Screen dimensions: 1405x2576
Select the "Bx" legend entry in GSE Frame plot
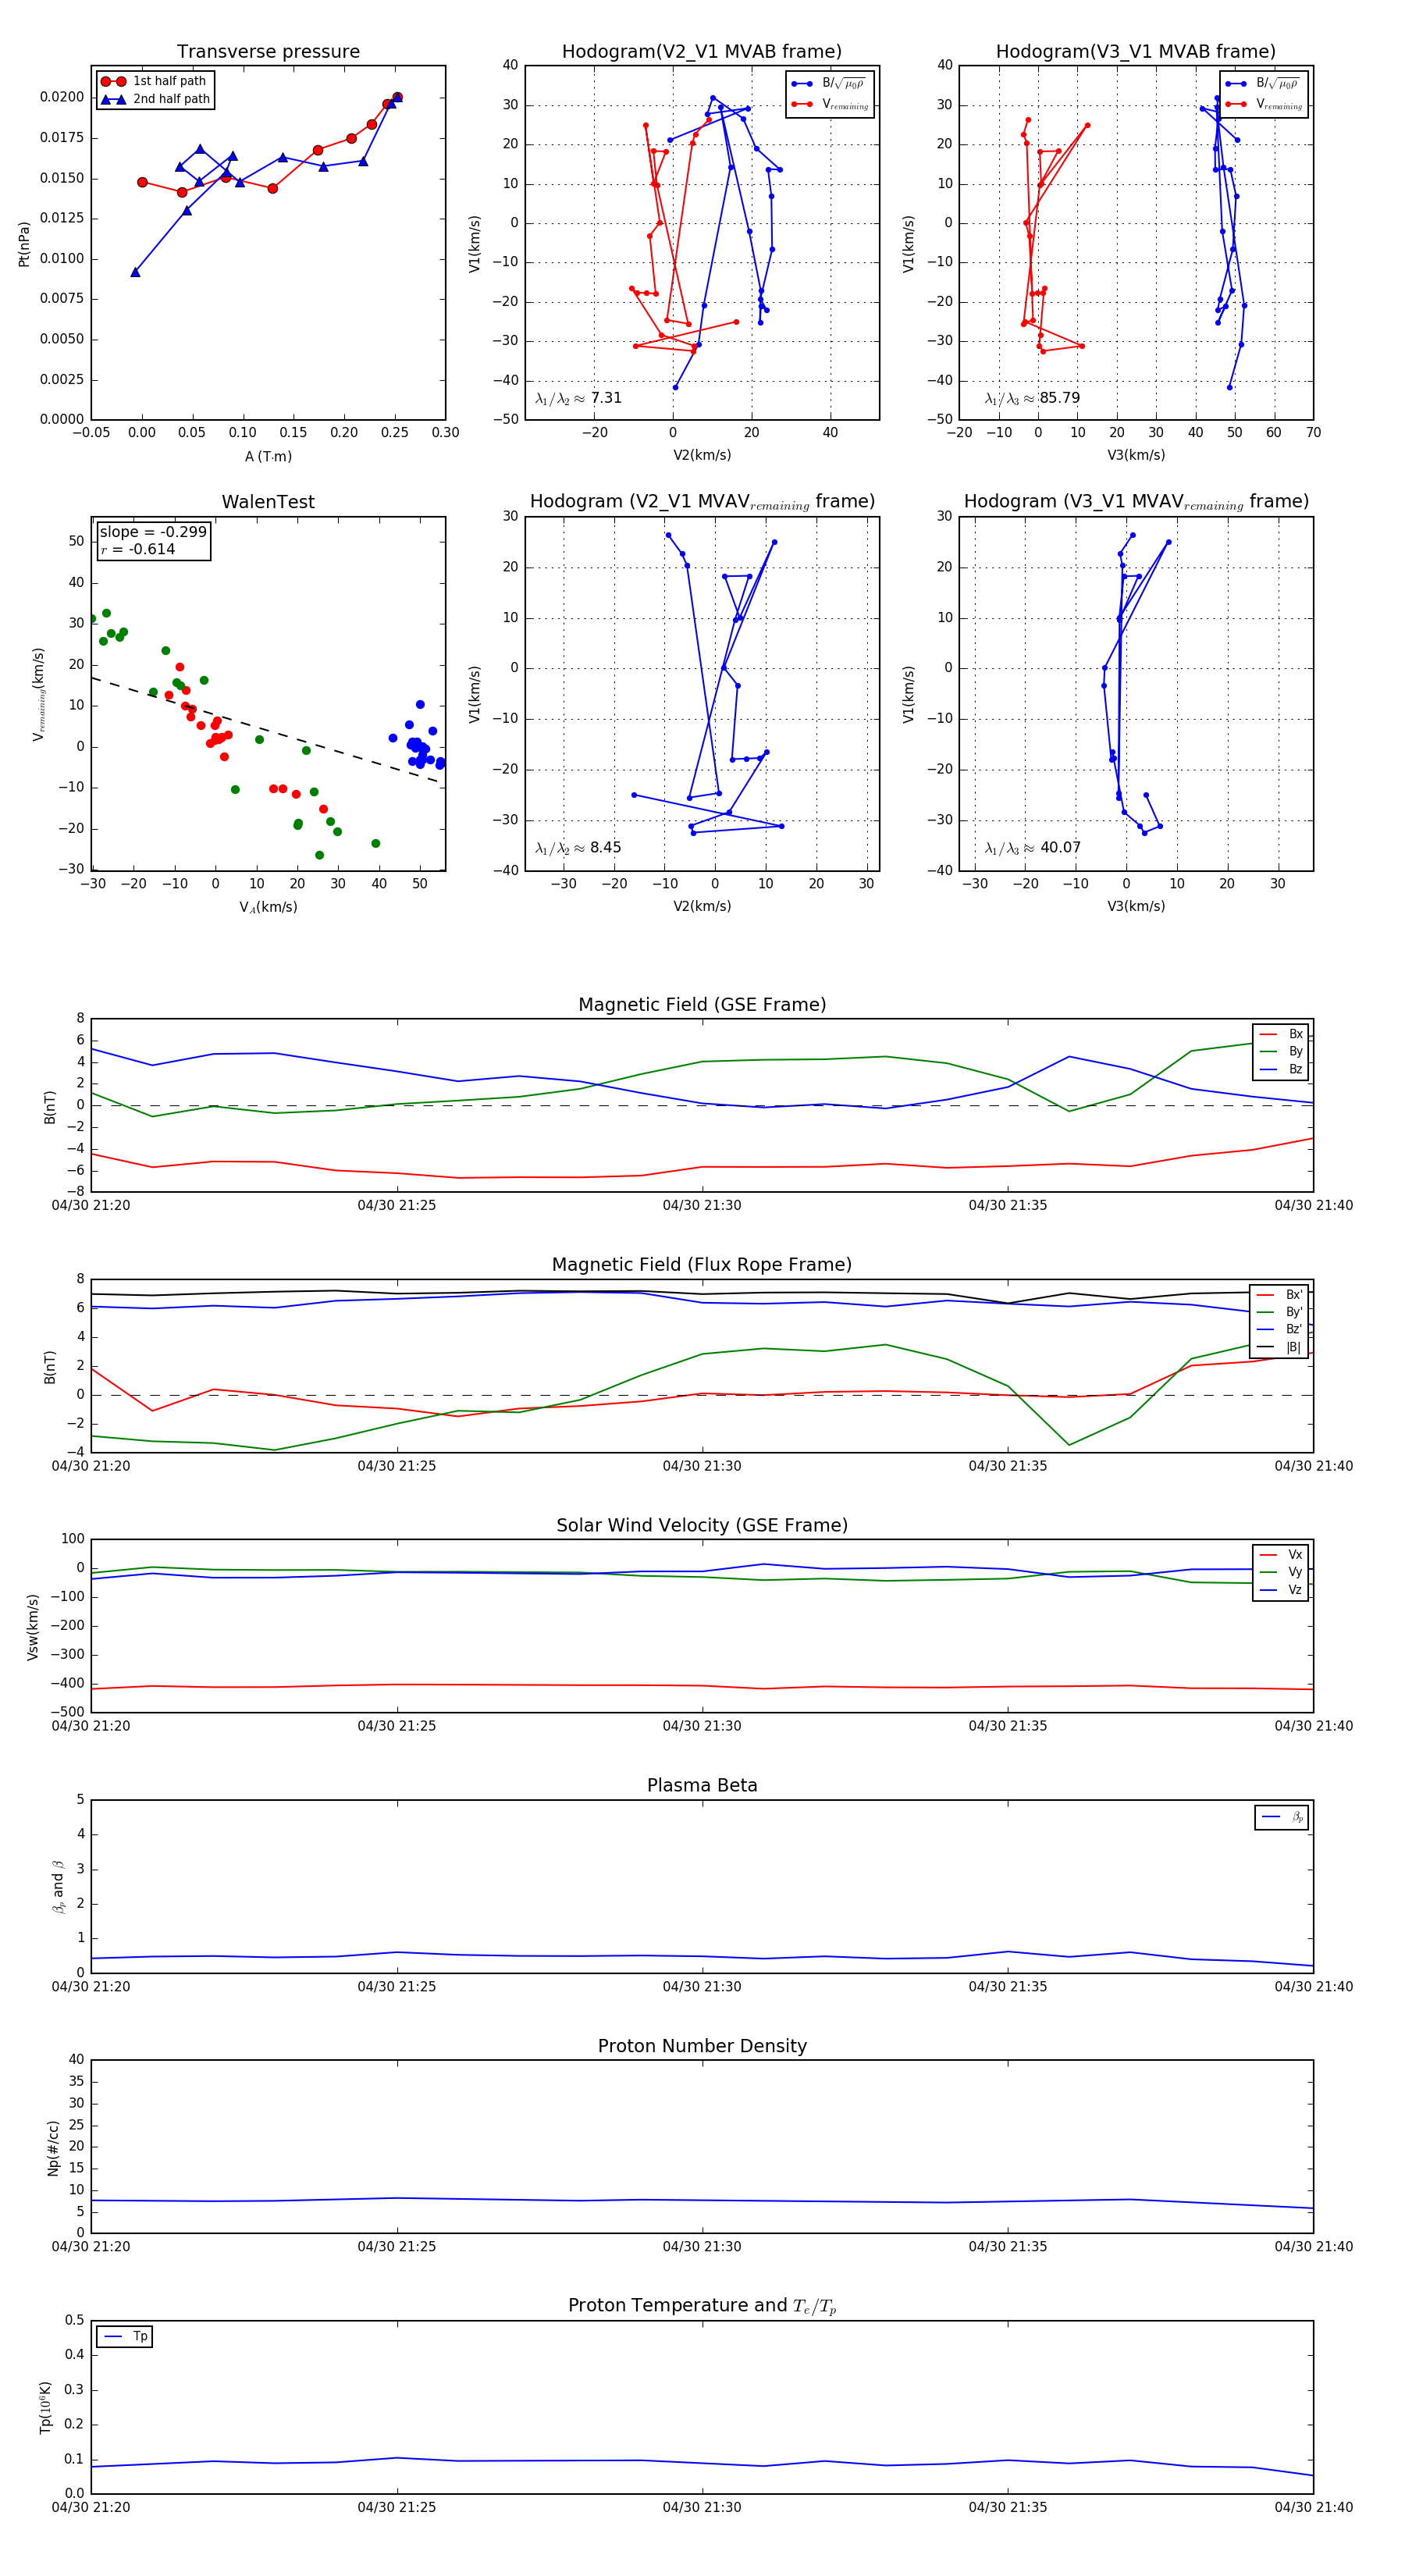point(1281,1035)
